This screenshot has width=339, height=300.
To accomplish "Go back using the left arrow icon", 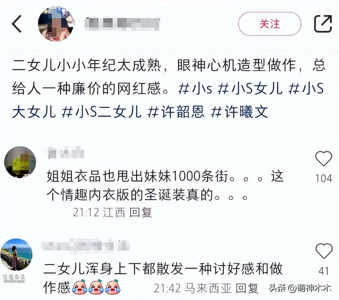I will [17, 24].
